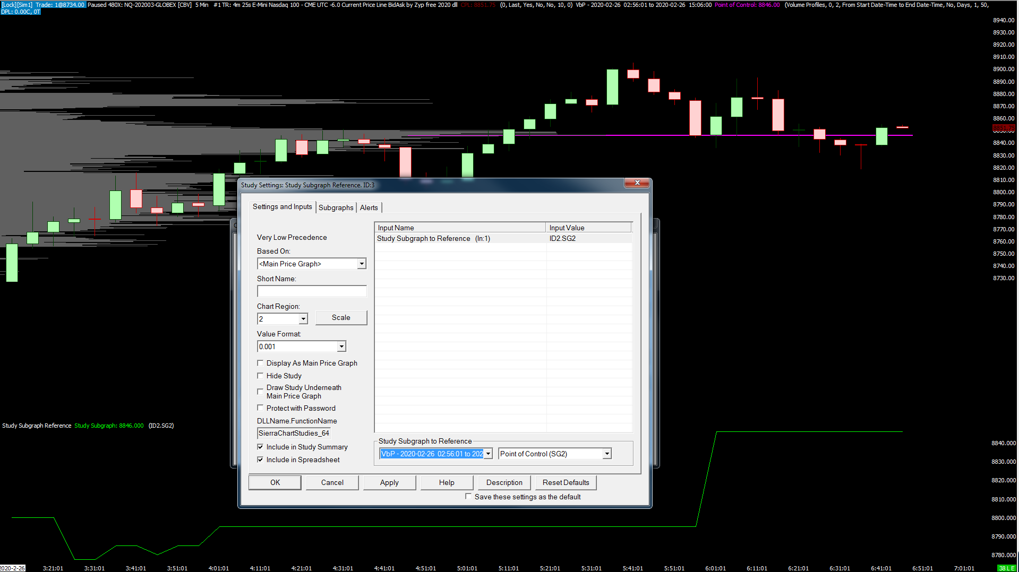Viewport: 1019px width, 572px height.
Task: Click the Point of Control 8846.00 label
Action: (747, 5)
